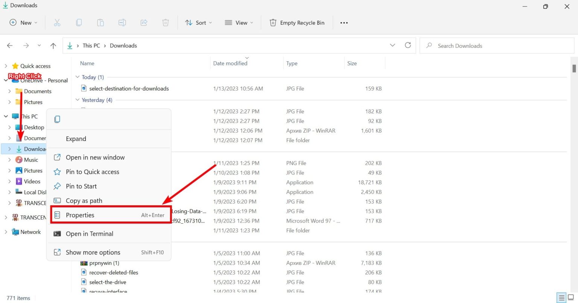This screenshot has height=303, width=578.
Task: Sort by the Size column header
Action: tap(352, 63)
